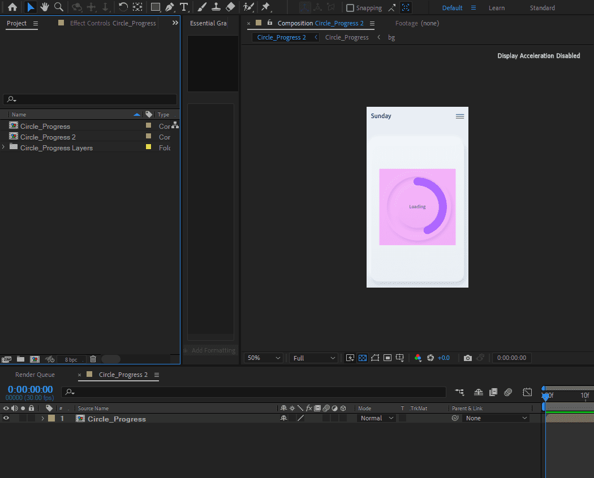Click the bg breadcrumb in composition navigator

coord(391,37)
